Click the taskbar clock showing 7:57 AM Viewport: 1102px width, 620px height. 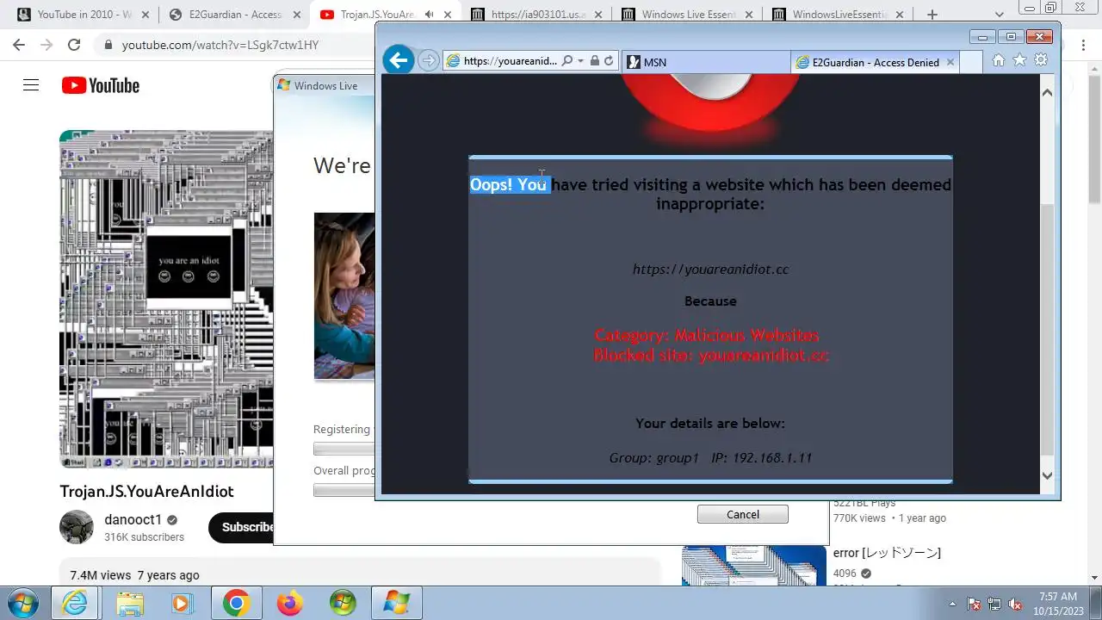pyautogui.click(x=1057, y=604)
